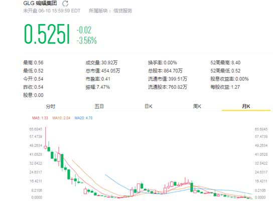Click the 换手率: 0.00% value
Viewport: 278px width, 201px height.
(x=163, y=63)
